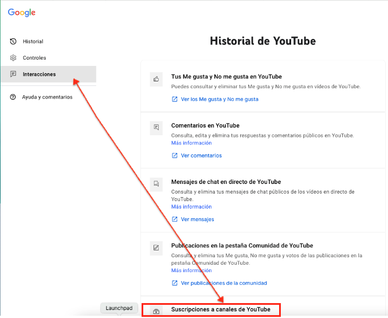The height and width of the screenshot is (318, 388).
Task: Click the edit post icon for Publicaciones
Action: (156, 248)
